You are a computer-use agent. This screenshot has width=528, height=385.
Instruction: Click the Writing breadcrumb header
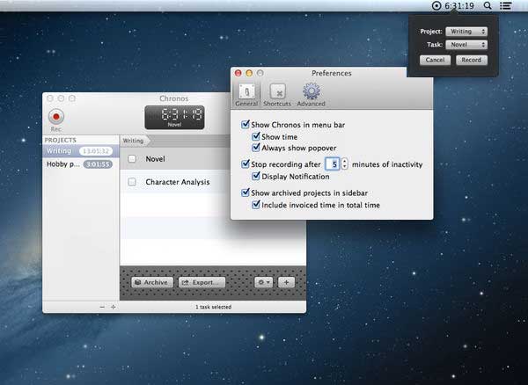pos(133,141)
